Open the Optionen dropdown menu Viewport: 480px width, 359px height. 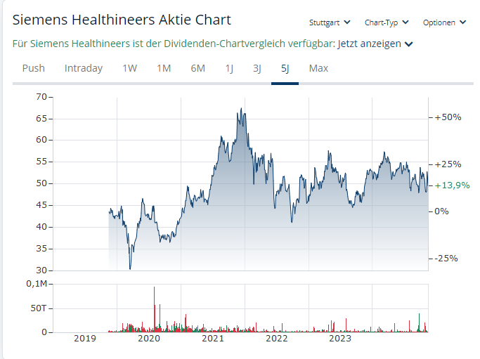pyautogui.click(x=444, y=22)
